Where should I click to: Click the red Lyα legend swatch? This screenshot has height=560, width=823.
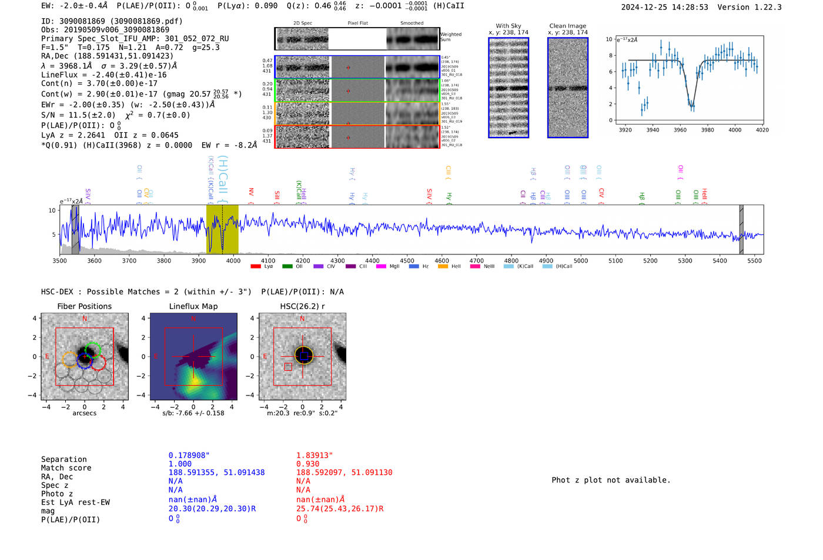(x=256, y=266)
